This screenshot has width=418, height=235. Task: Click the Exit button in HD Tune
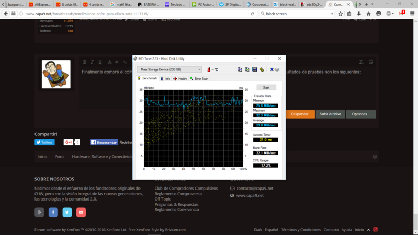(275, 69)
